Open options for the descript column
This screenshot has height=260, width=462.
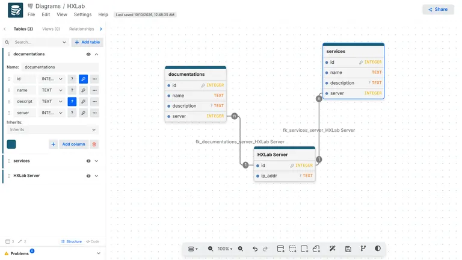point(94,101)
